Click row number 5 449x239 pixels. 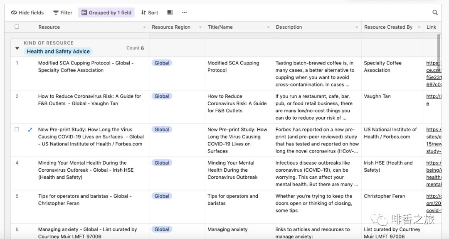[x=17, y=196]
